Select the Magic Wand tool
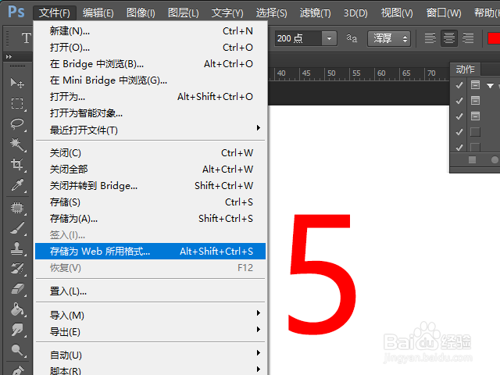Image resolution: width=500 pixels, height=375 pixels. (17, 144)
